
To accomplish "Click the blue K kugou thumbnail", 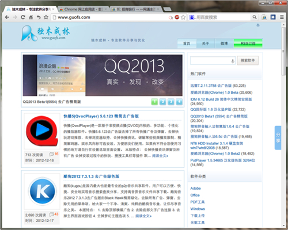I will (x=42, y=191).
